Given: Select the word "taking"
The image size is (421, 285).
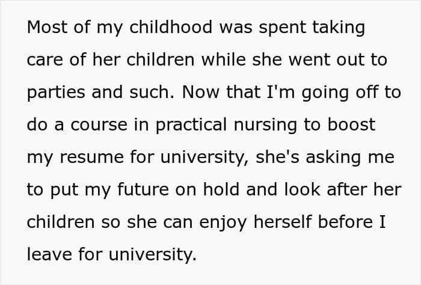Looking at the screenshot, I should click(x=339, y=28).
